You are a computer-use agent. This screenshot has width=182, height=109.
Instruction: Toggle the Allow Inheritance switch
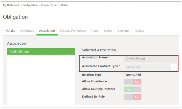coord(133,82)
